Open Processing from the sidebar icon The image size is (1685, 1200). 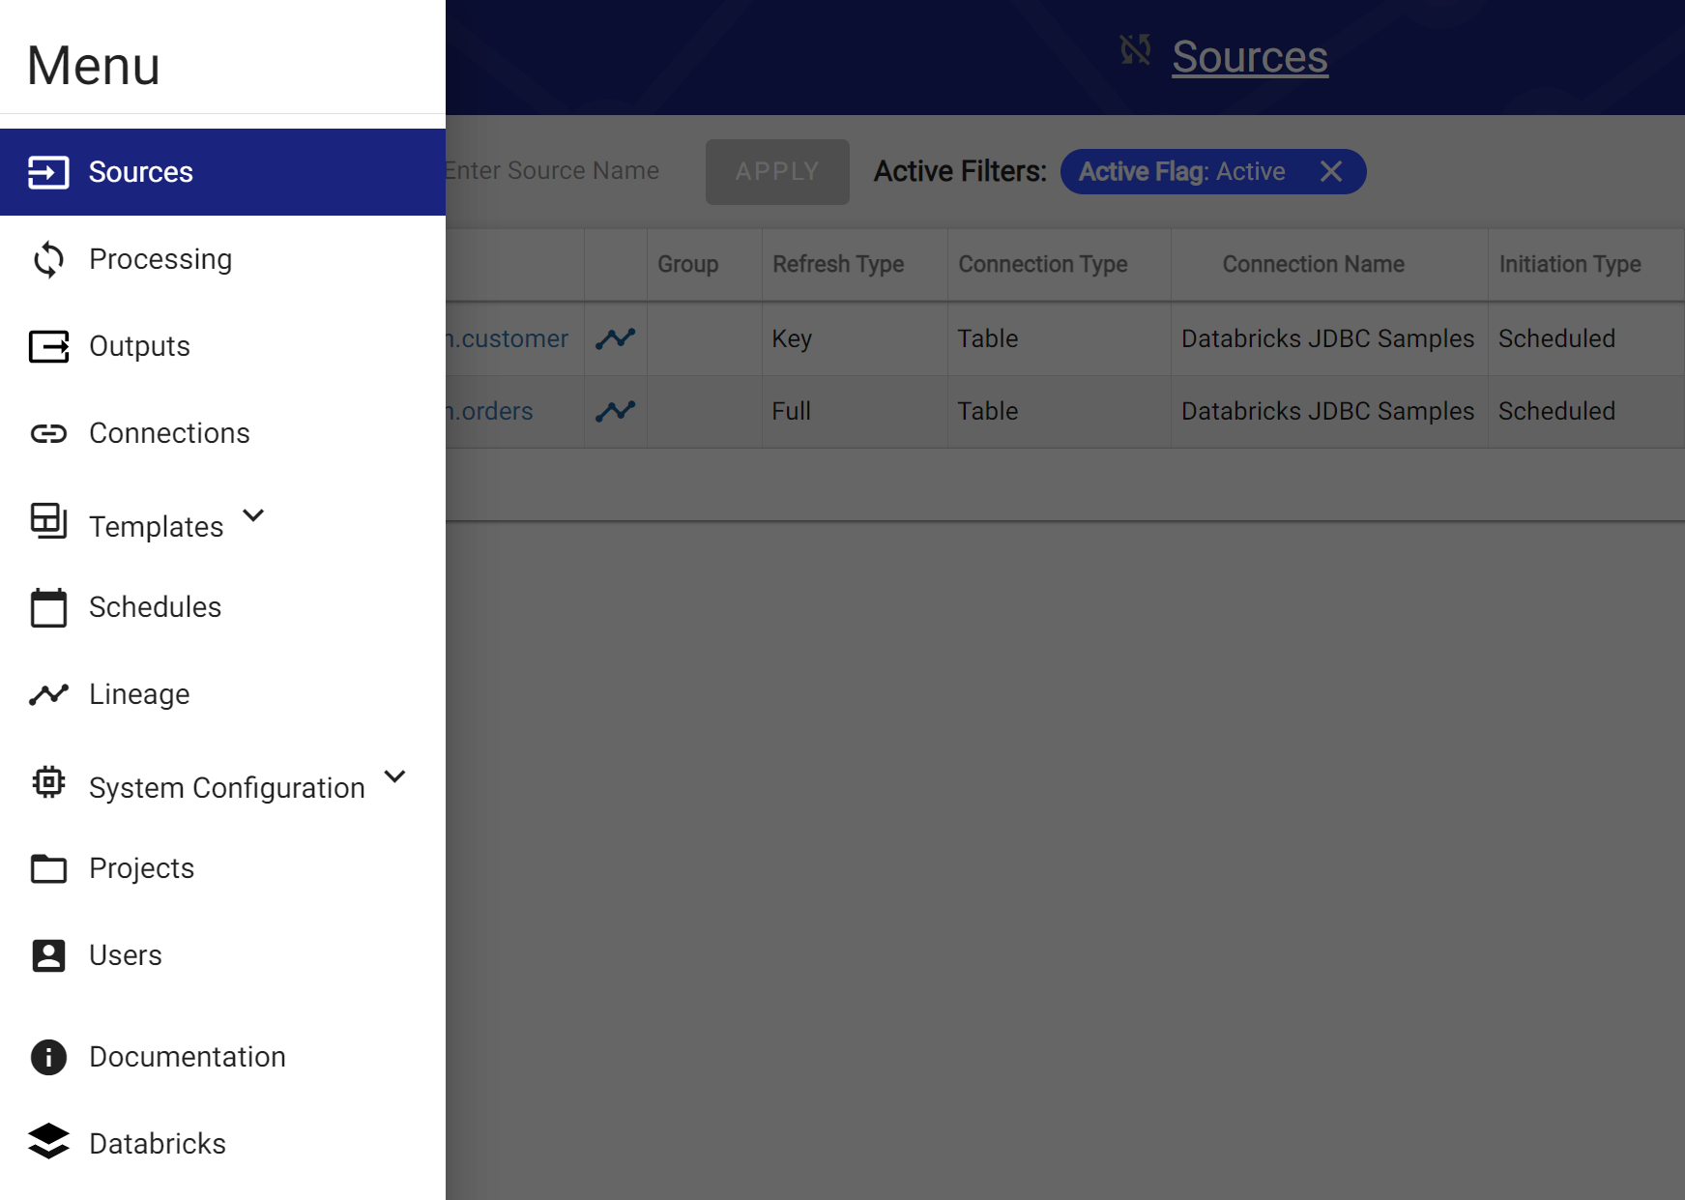pyautogui.click(x=48, y=259)
